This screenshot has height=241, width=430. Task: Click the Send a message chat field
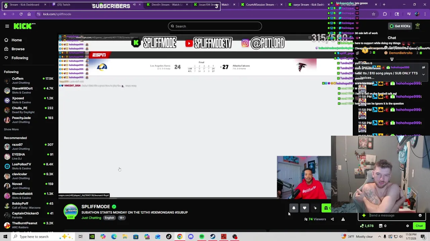tap(392, 216)
